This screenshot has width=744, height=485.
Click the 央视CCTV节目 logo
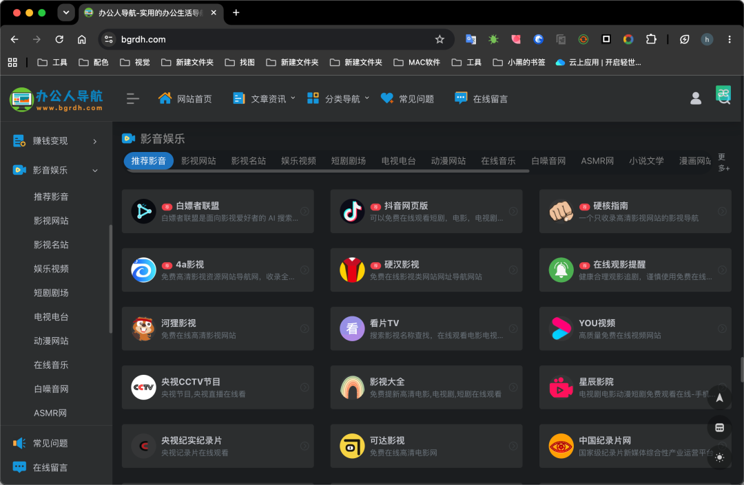click(x=143, y=387)
